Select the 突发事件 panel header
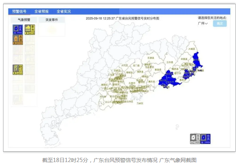This screenshot has width=238, height=167. (x=51, y=19)
